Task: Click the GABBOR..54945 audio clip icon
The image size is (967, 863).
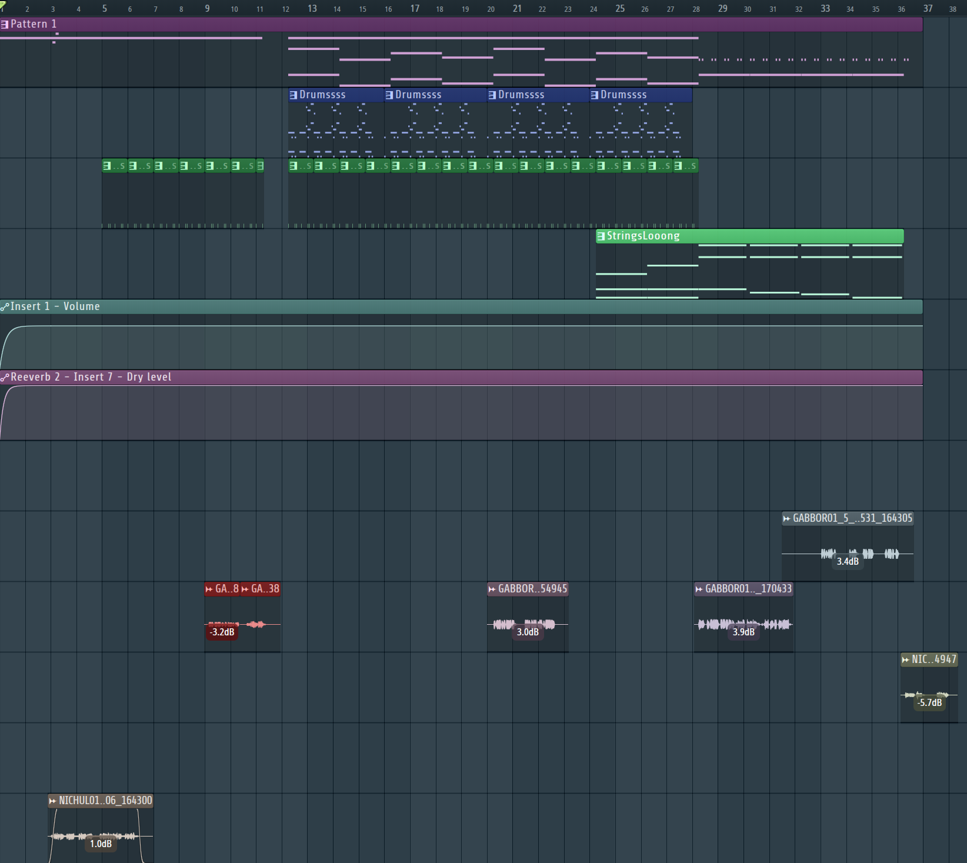Action: 492,589
